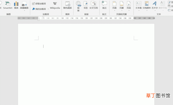Screen dimensions: 173x105
Task: Open 我的加载项 add-ins
Action: point(39,9)
